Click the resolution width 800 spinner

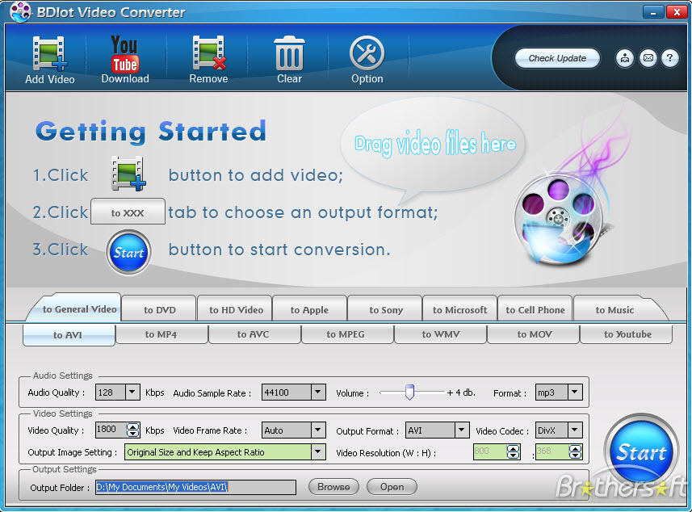click(x=513, y=451)
